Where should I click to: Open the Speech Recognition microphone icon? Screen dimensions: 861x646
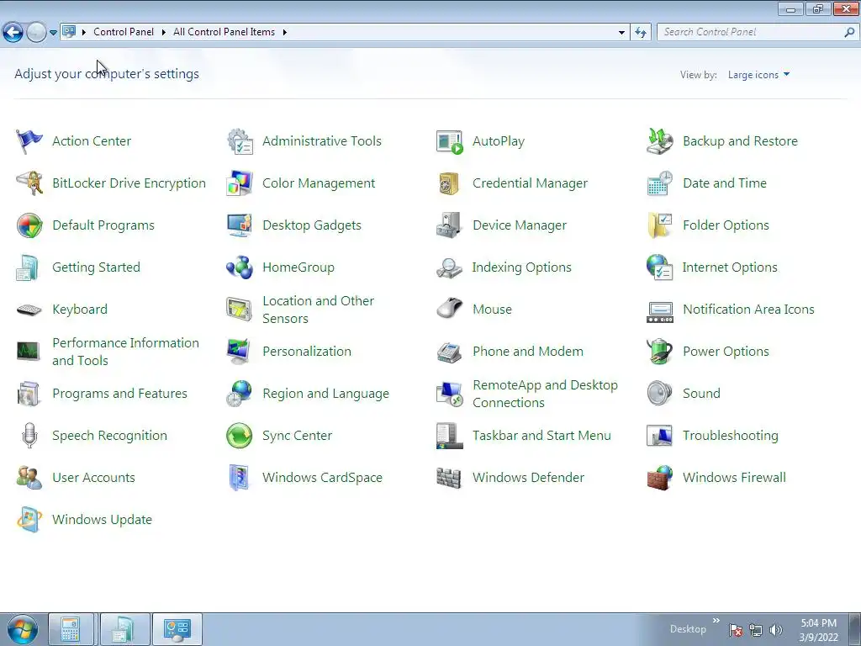click(x=29, y=436)
